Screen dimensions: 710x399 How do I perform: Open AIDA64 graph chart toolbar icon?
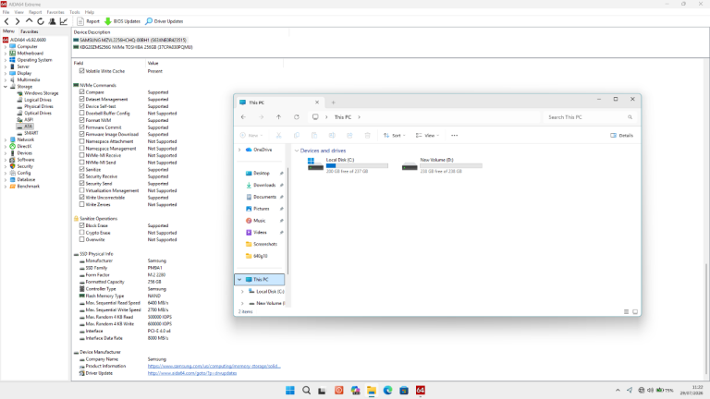pos(64,21)
